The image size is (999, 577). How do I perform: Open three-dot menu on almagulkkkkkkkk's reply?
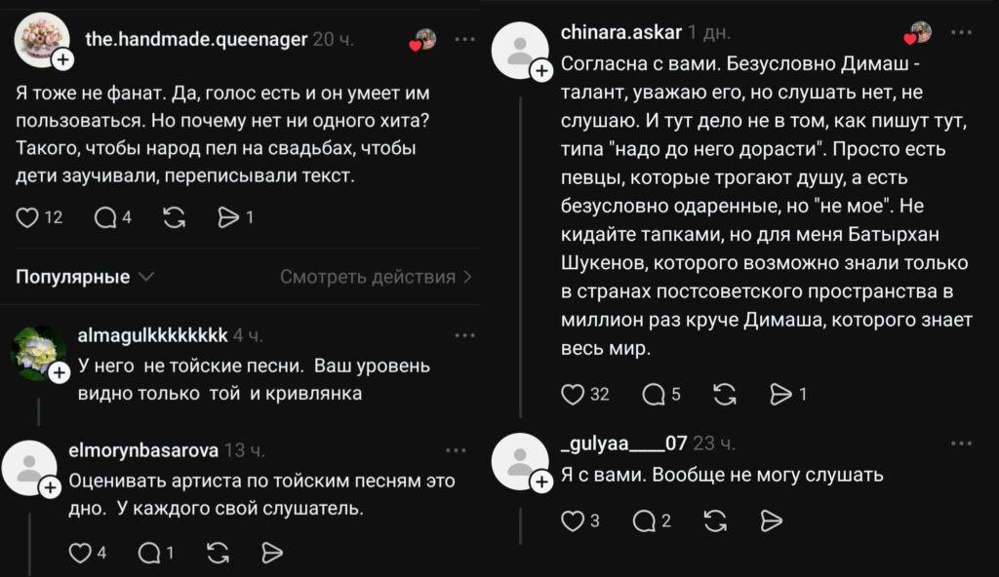coord(457,335)
